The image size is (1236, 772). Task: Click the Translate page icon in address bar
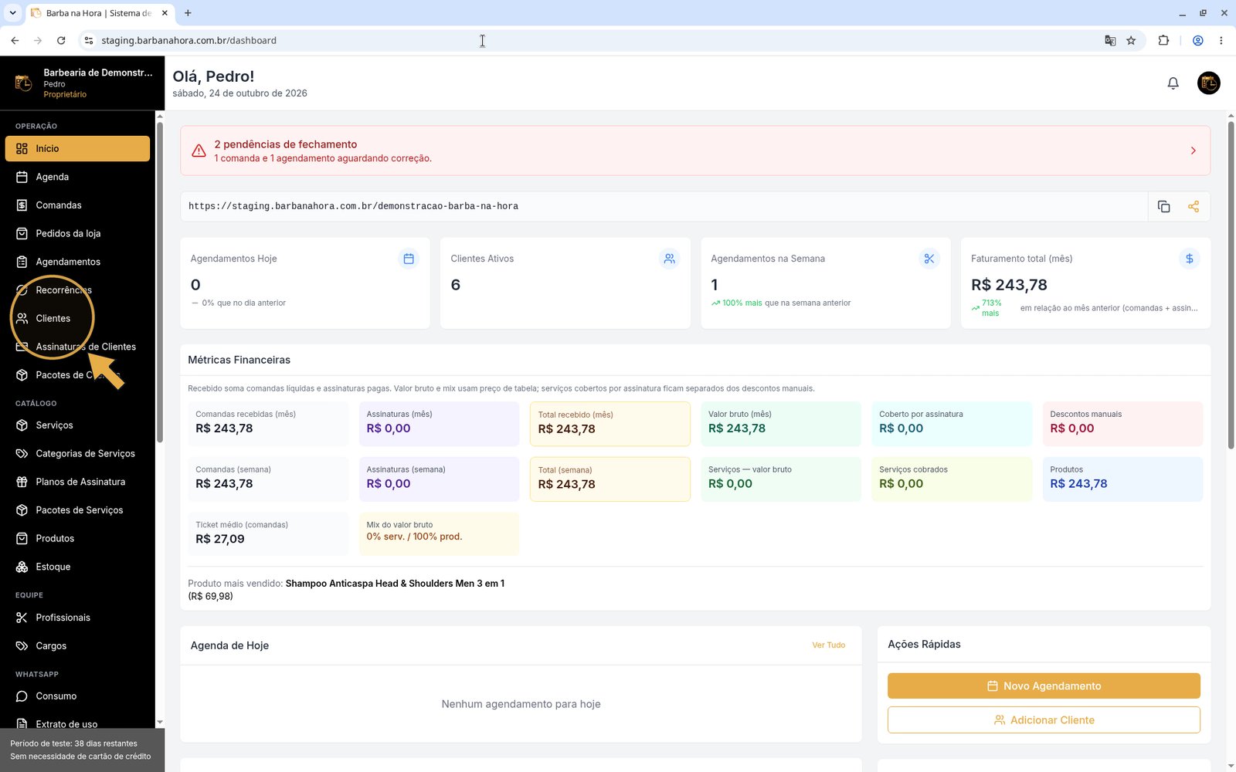1110,41
